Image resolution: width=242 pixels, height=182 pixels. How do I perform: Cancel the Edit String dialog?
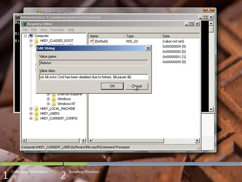[137, 86]
